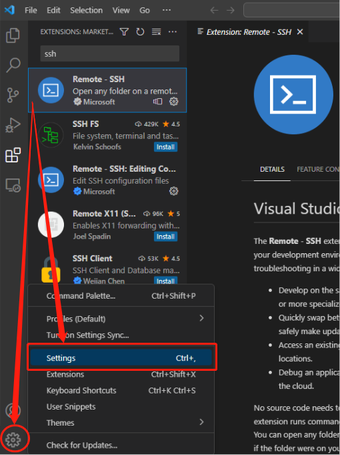Filter extensions with the funnel icon
The height and width of the screenshot is (455, 340).
pos(124,31)
